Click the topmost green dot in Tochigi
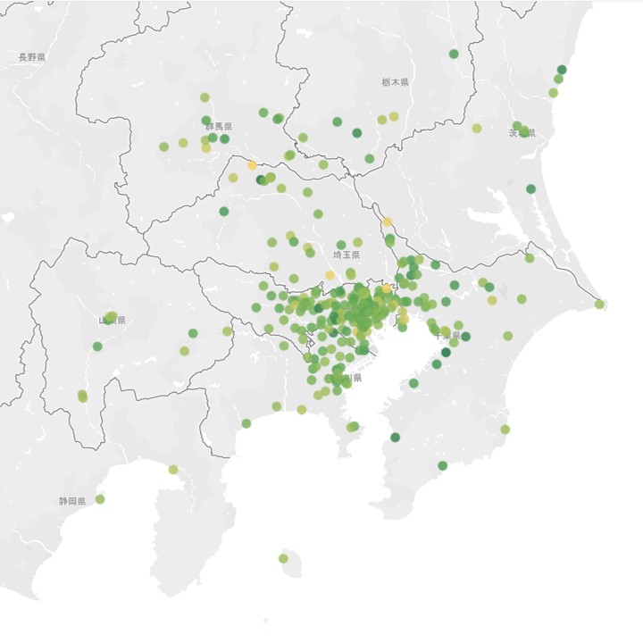Viewport: 643px width, 643px height. (454, 54)
